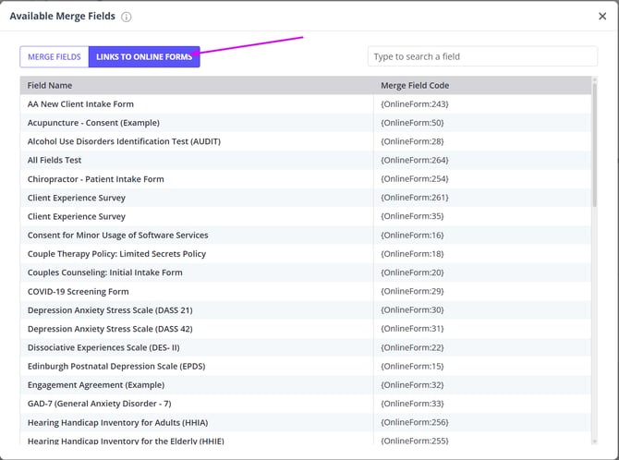
Task: Select the Links to Online Forms tab
Action: tap(144, 56)
